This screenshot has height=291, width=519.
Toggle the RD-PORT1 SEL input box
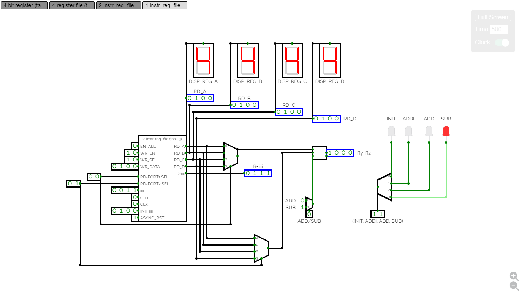click(94, 177)
